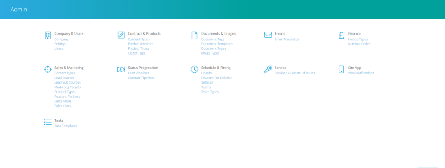Open Marketing Targets
The width and height of the screenshot is (445, 168).
[67, 87]
